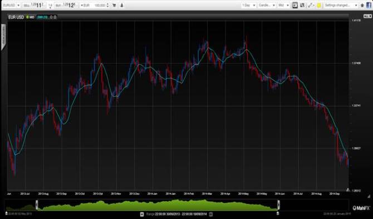Click the 2014-Jul axis label
The height and width of the screenshot is (219, 373).
[298, 194]
